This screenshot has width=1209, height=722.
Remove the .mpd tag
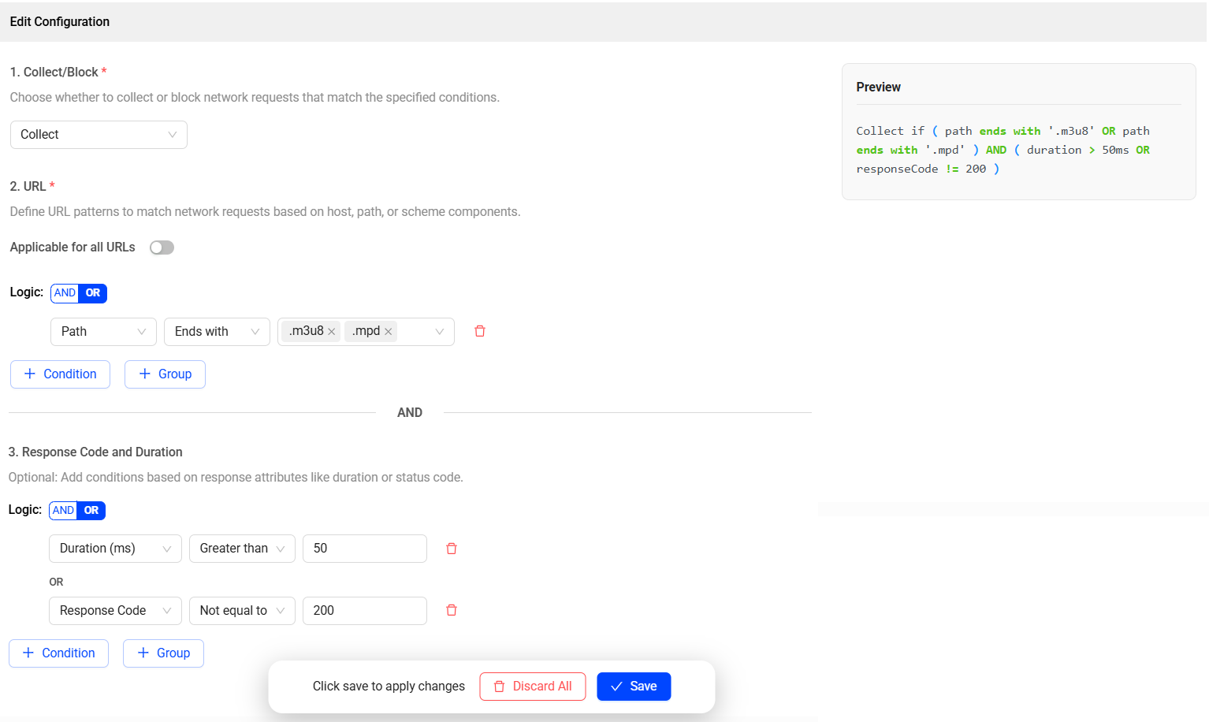pos(389,332)
